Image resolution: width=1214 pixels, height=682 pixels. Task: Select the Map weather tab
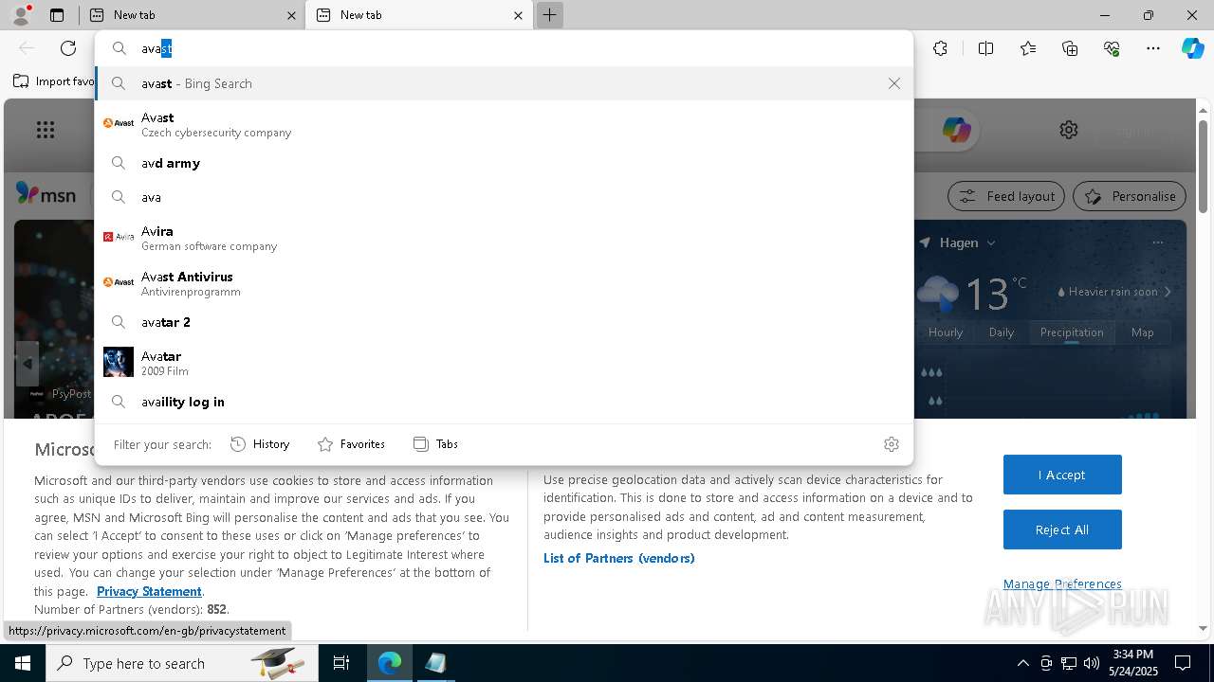[x=1143, y=332]
